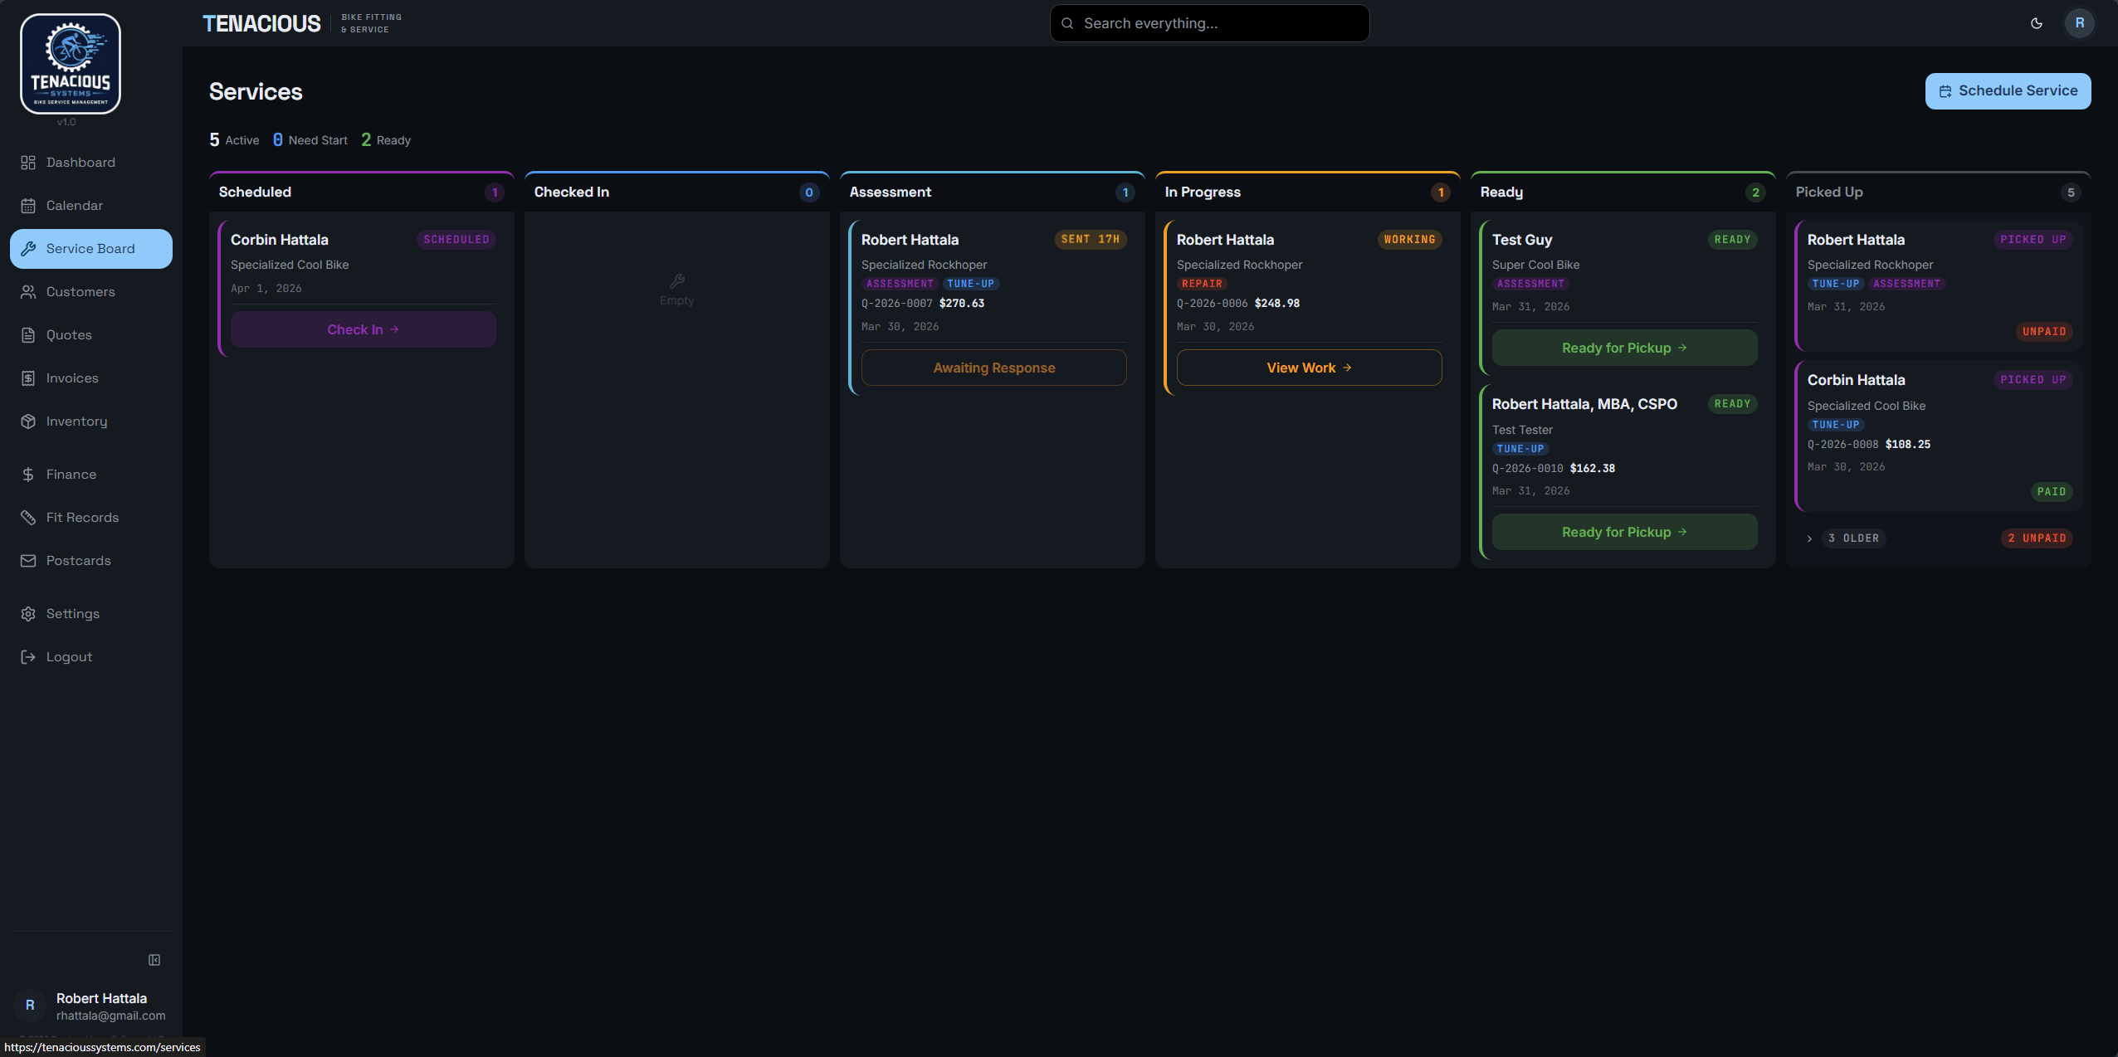Click View Work on the In Progress repair
Image resolution: width=2118 pixels, height=1057 pixels.
1308,367
